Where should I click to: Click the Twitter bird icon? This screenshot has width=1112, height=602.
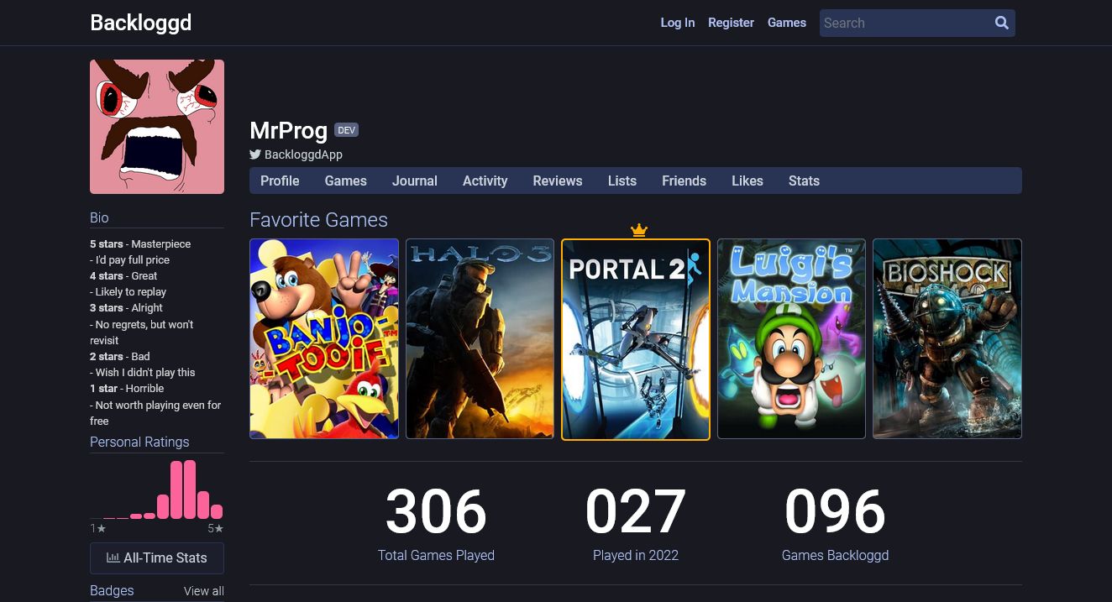[255, 154]
